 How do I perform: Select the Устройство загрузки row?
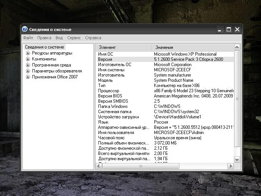click(x=166, y=117)
